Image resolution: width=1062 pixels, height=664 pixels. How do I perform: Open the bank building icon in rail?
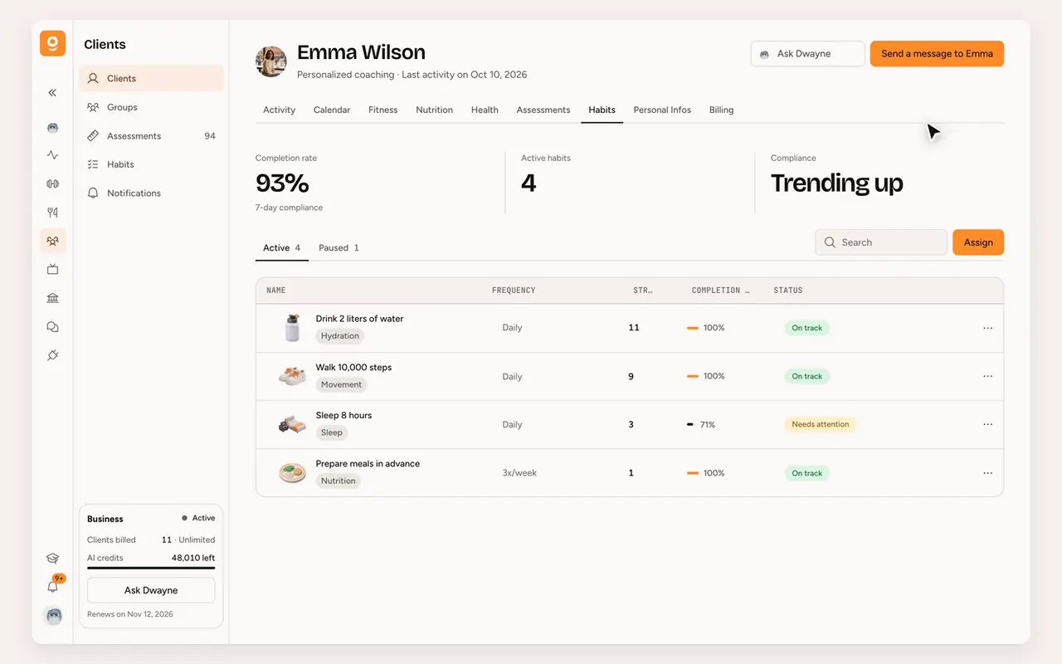[52, 298]
